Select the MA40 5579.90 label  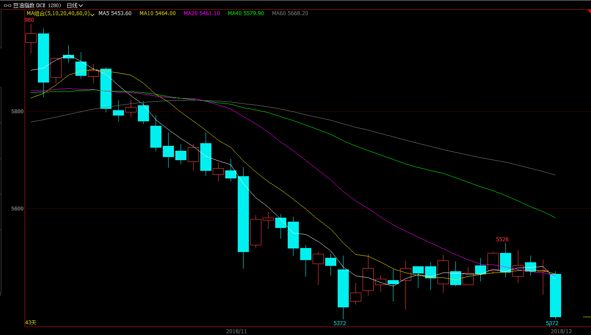(x=246, y=13)
